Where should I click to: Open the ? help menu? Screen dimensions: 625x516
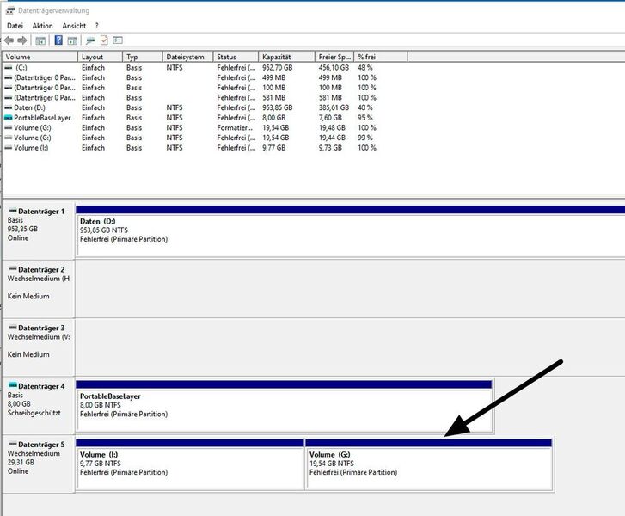96,26
